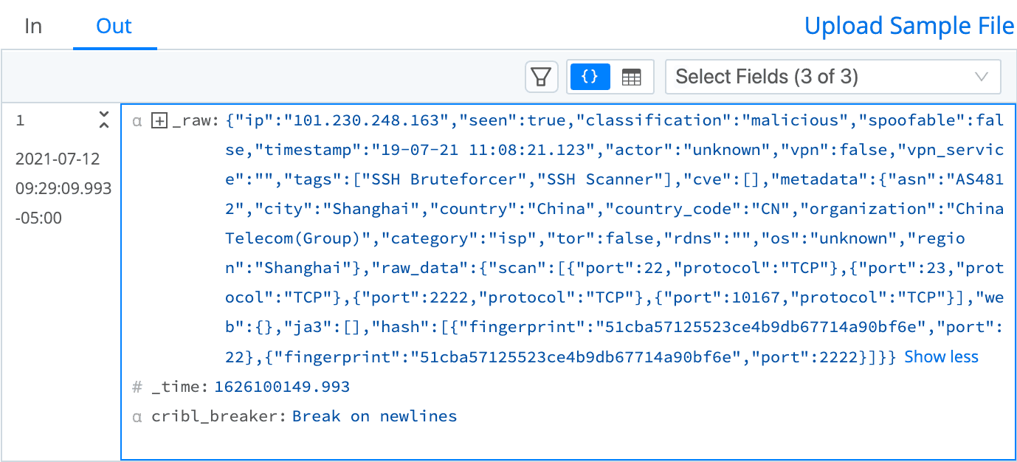Click the _time value 1626100149.993
The image size is (1017, 462).
(x=282, y=387)
